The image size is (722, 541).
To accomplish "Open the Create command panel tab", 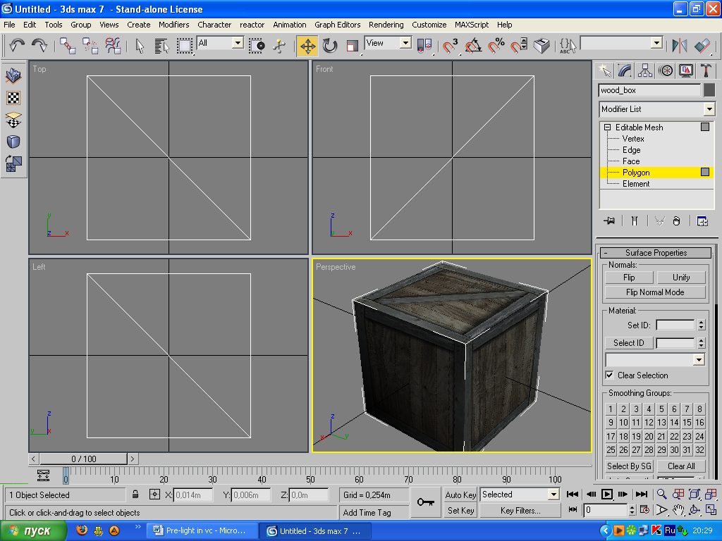I will click(604, 70).
